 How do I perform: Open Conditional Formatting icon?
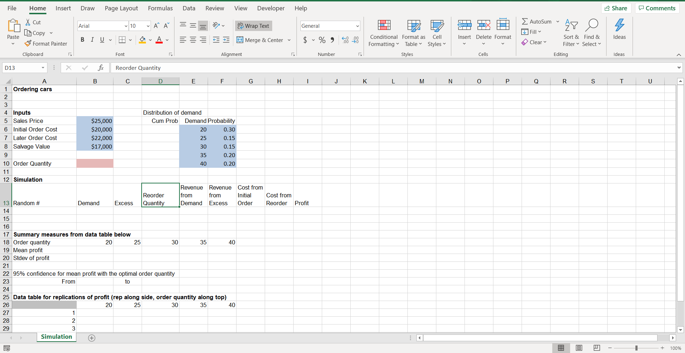click(x=384, y=25)
